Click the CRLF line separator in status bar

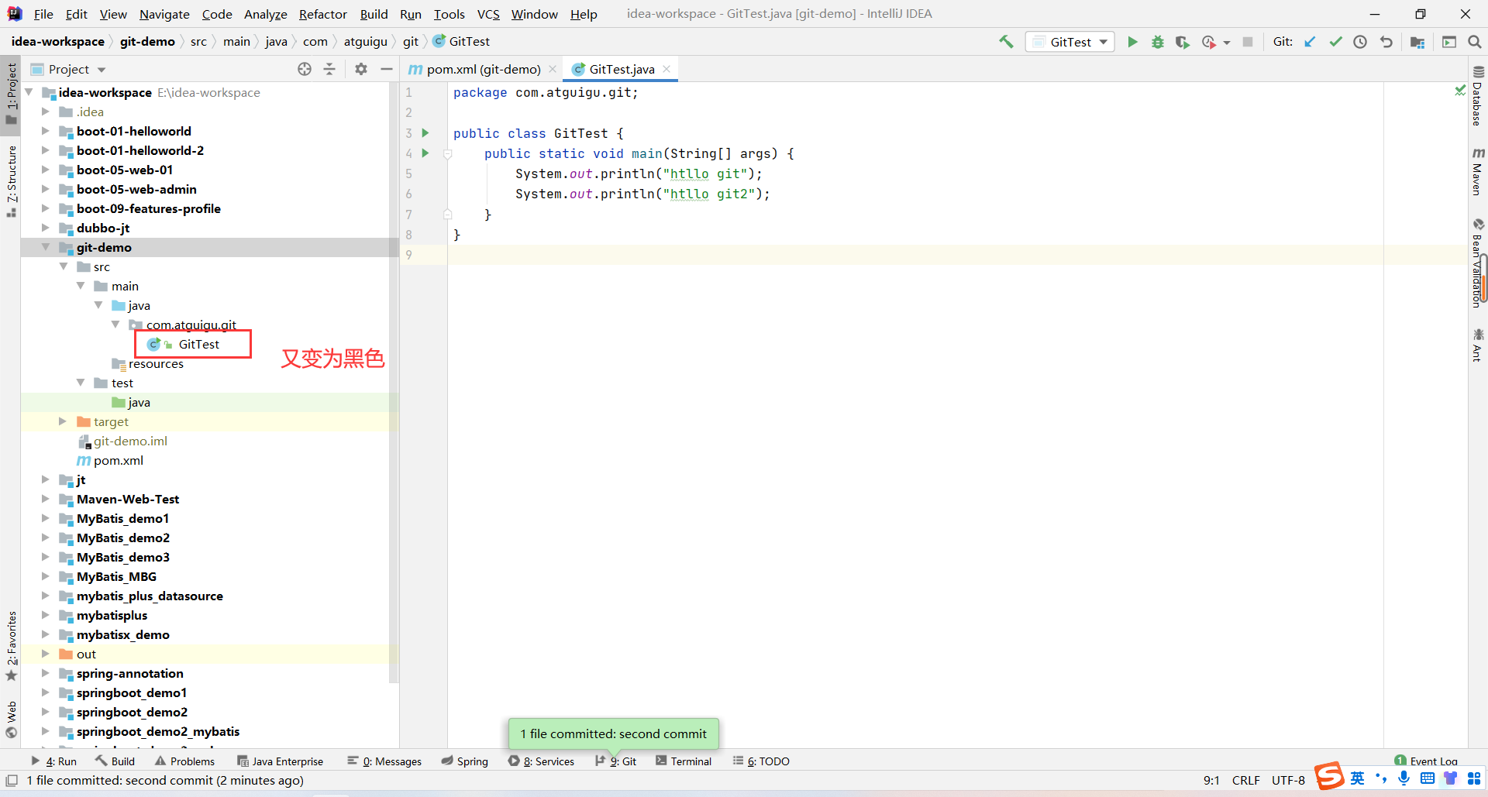(x=1245, y=780)
